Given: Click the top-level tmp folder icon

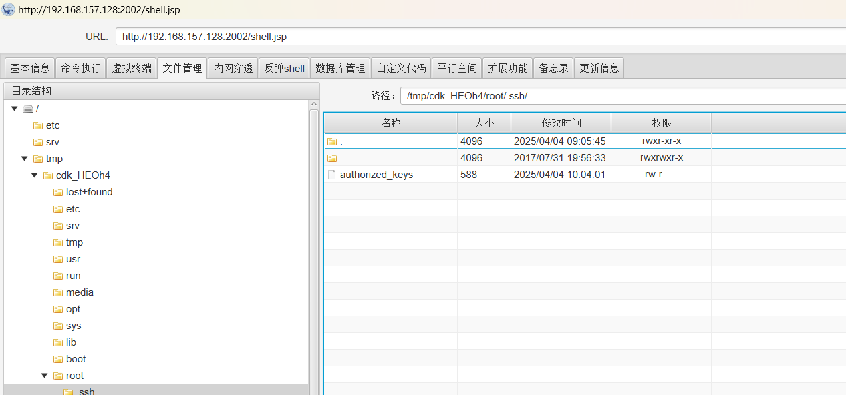Looking at the screenshot, I should point(38,159).
